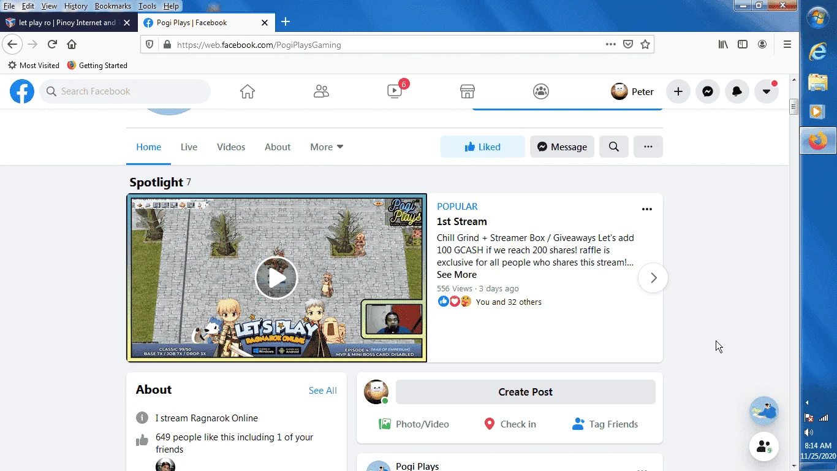837x471 pixels.
Task: Click the URL address bar
Action: [x=386, y=45]
